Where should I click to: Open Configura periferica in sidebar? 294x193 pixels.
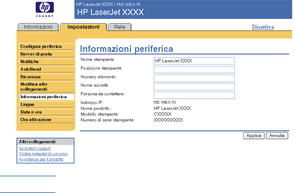click(x=47, y=47)
